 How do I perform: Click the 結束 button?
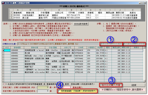coord(134,85)
